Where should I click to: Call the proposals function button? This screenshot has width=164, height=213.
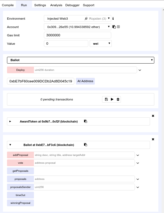(x=20, y=179)
